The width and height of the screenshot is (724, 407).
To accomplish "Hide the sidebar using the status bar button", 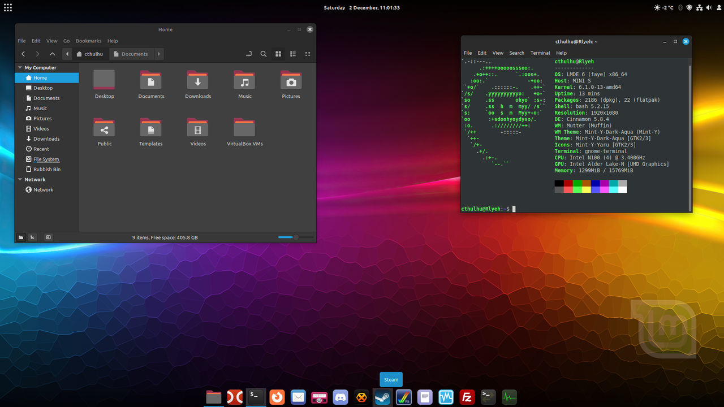I will click(x=48, y=237).
